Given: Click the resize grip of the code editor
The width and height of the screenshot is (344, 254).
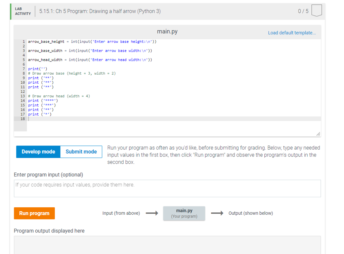Looking at the screenshot, I should coord(318,134).
